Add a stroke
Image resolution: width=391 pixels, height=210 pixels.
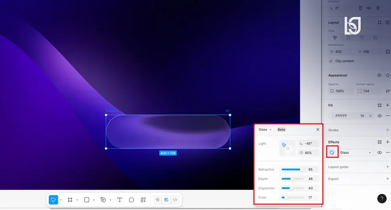(x=387, y=130)
